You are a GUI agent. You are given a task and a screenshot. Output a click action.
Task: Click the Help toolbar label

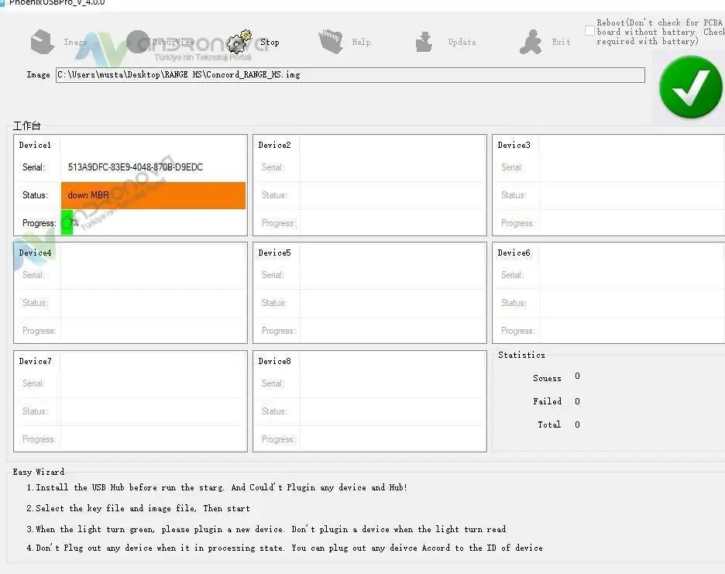point(361,42)
